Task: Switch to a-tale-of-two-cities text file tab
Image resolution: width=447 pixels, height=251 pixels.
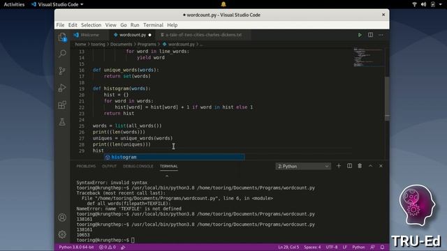Action: tap(203, 35)
